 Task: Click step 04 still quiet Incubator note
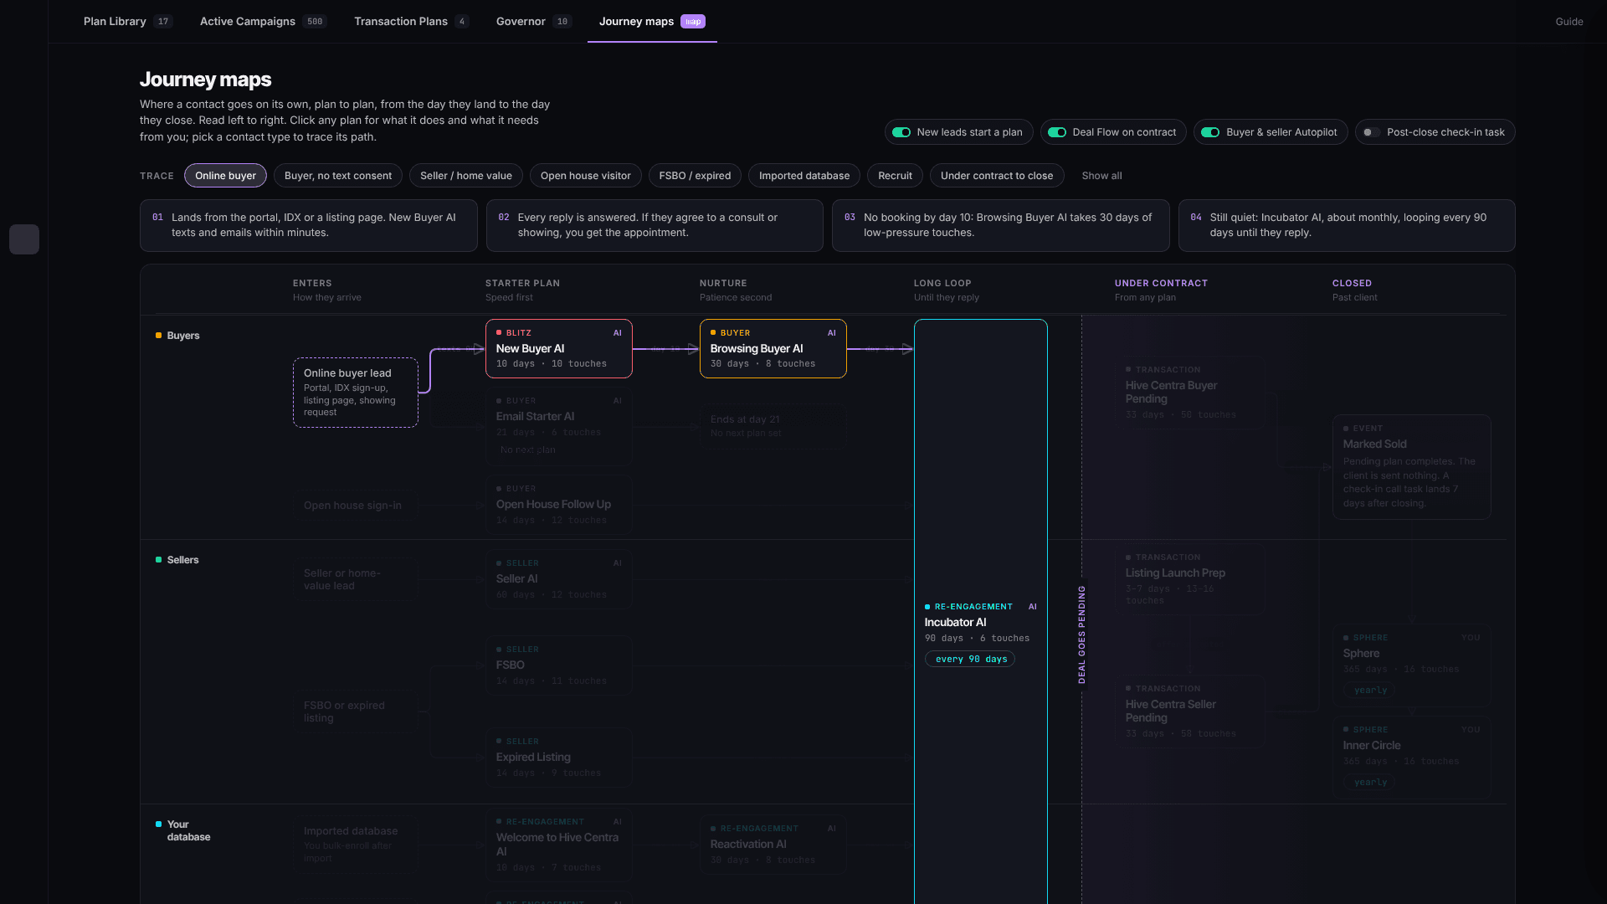1347,225
